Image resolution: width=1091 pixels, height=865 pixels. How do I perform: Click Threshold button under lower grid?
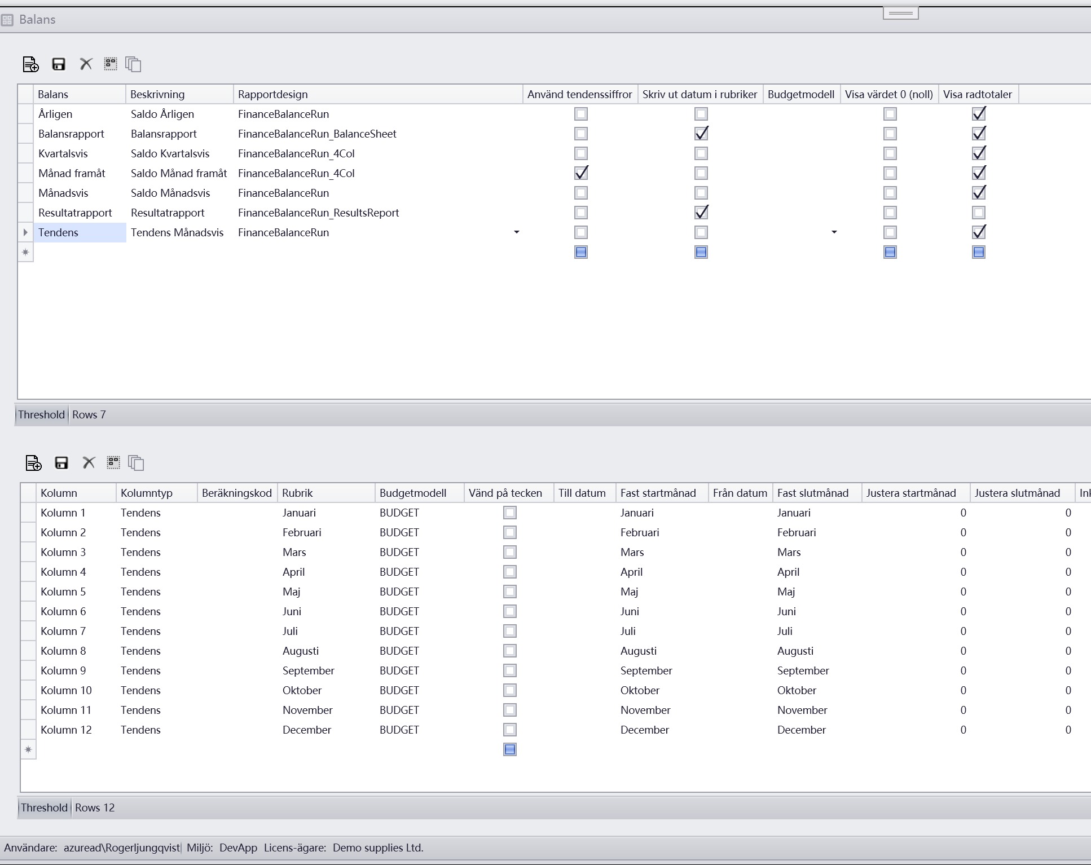point(44,808)
